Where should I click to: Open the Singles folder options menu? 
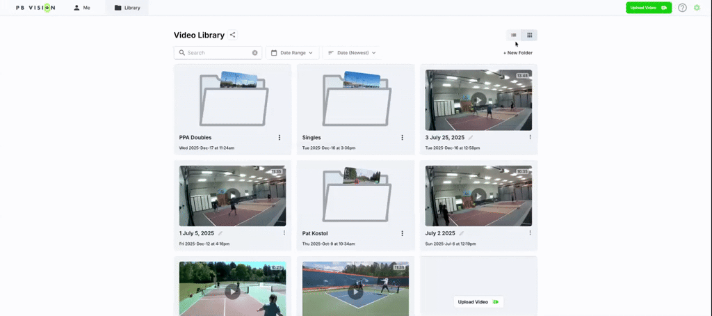click(x=403, y=137)
